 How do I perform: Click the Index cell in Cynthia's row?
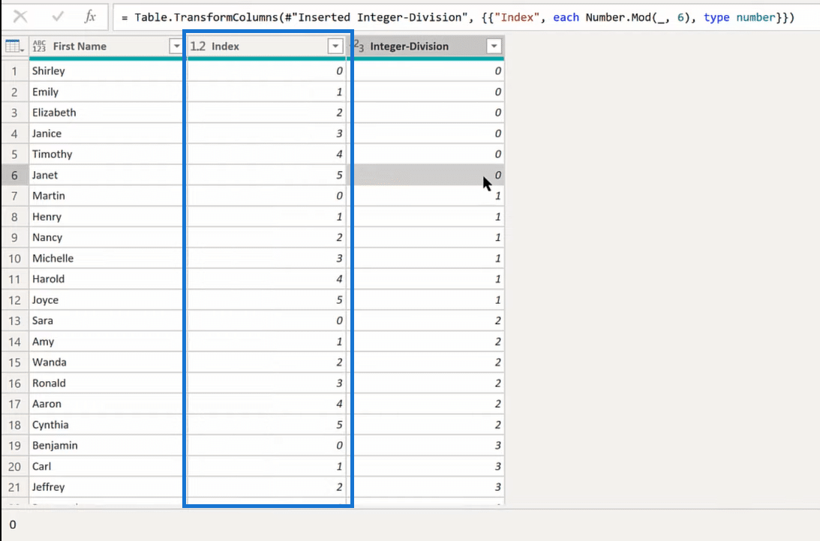pyautogui.click(x=267, y=425)
